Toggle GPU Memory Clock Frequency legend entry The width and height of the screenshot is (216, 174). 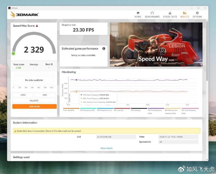173,111
